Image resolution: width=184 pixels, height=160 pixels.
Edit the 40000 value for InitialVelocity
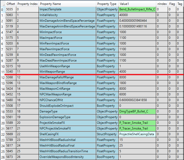coord(137,15)
